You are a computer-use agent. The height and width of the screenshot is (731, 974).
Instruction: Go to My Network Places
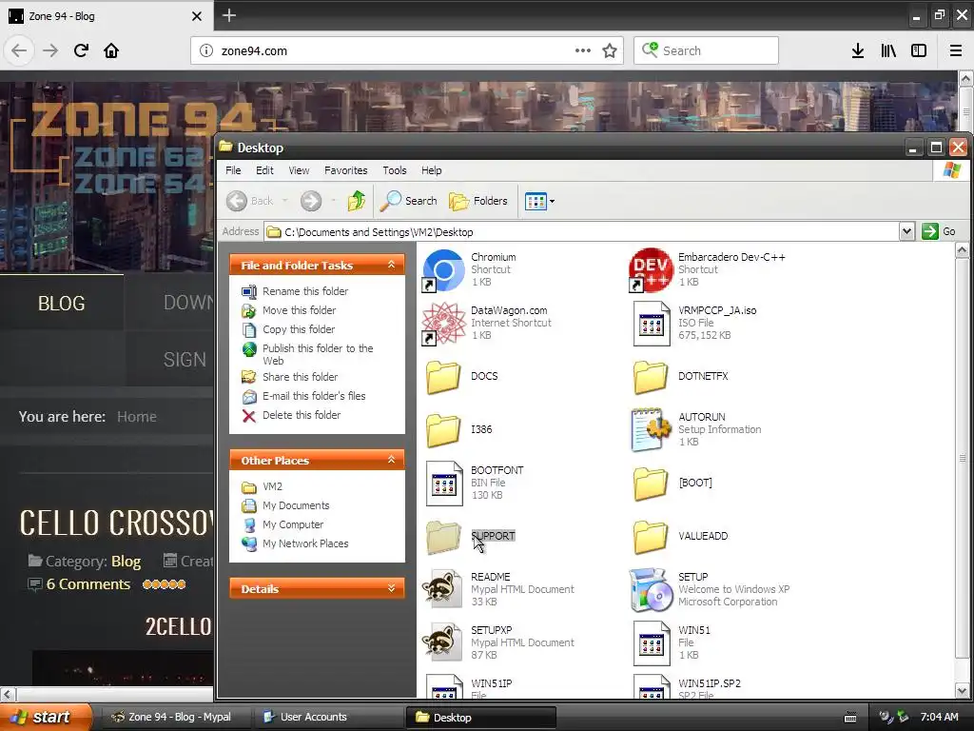pos(305,543)
